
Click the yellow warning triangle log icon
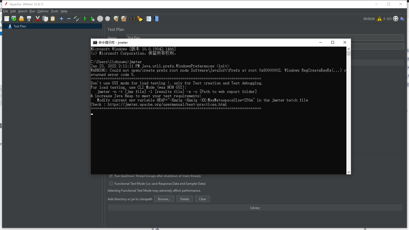pos(379,19)
